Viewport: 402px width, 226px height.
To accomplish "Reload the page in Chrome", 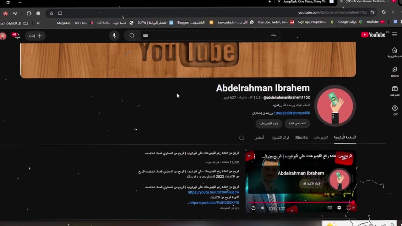I will pos(384,12).
